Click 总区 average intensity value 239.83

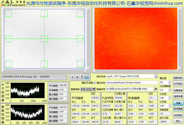tap(95, 97)
